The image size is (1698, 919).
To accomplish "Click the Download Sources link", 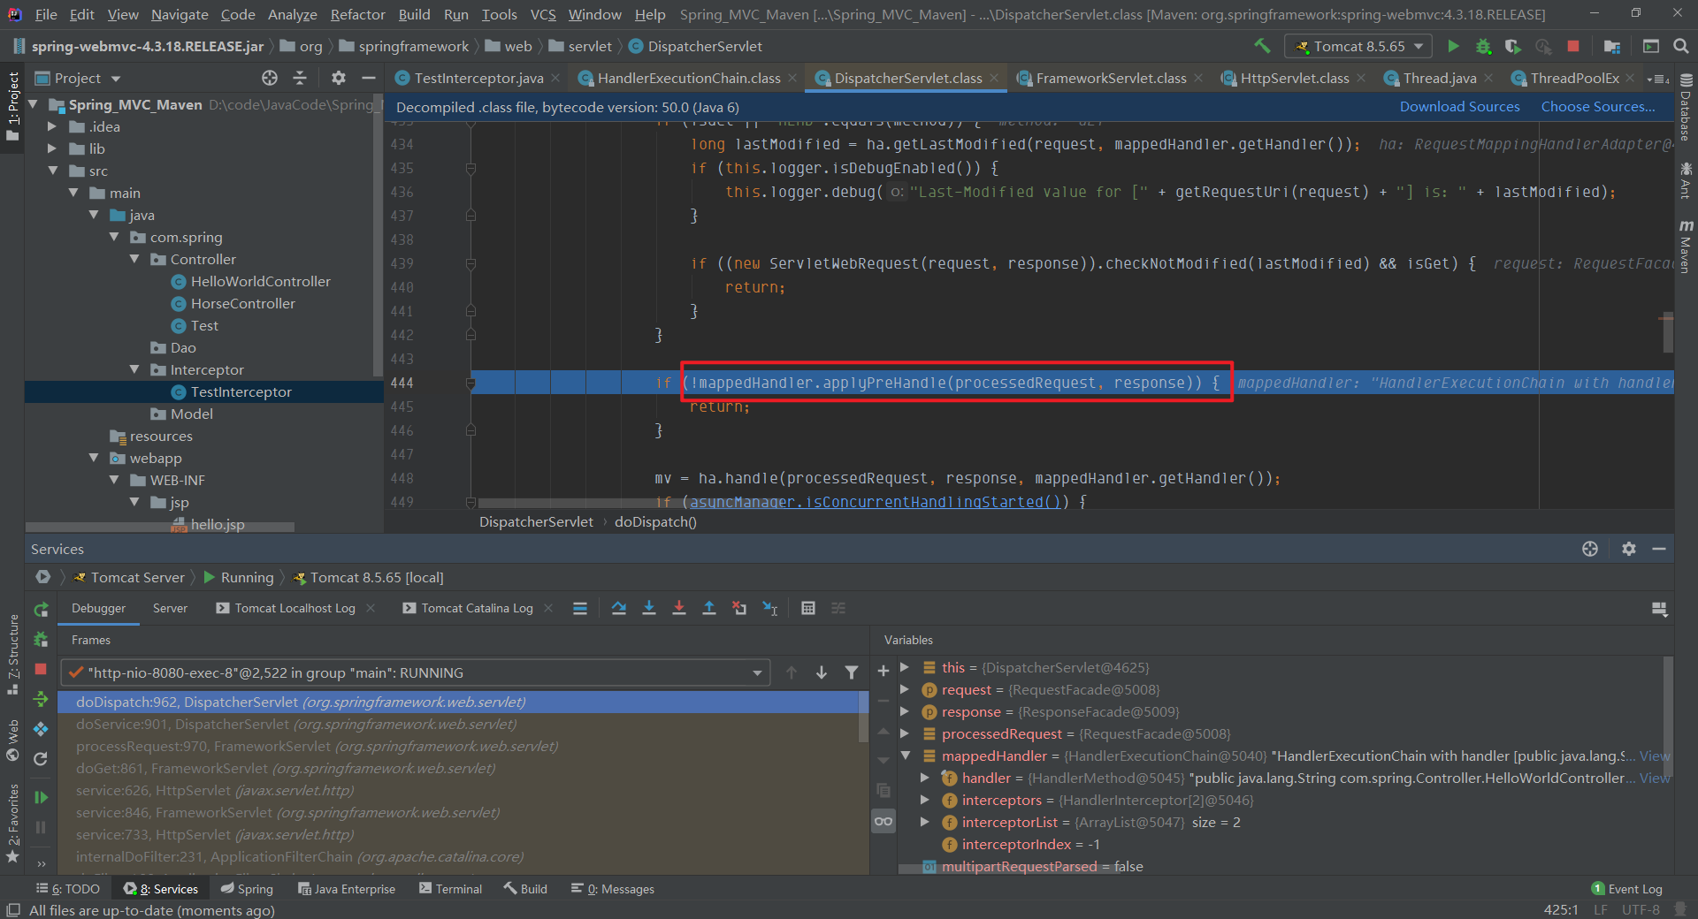I will pos(1459,107).
